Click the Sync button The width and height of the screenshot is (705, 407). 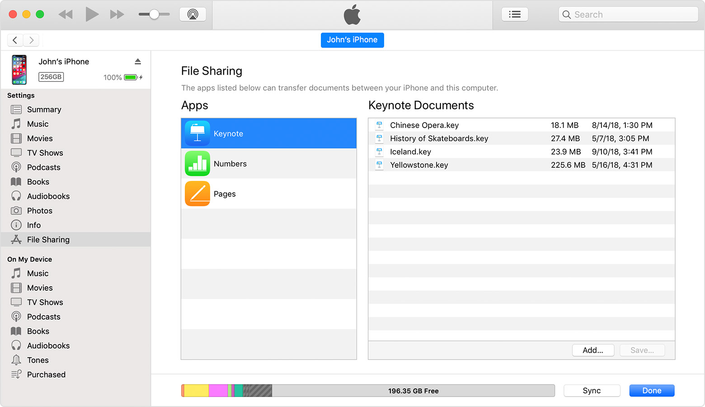click(592, 390)
